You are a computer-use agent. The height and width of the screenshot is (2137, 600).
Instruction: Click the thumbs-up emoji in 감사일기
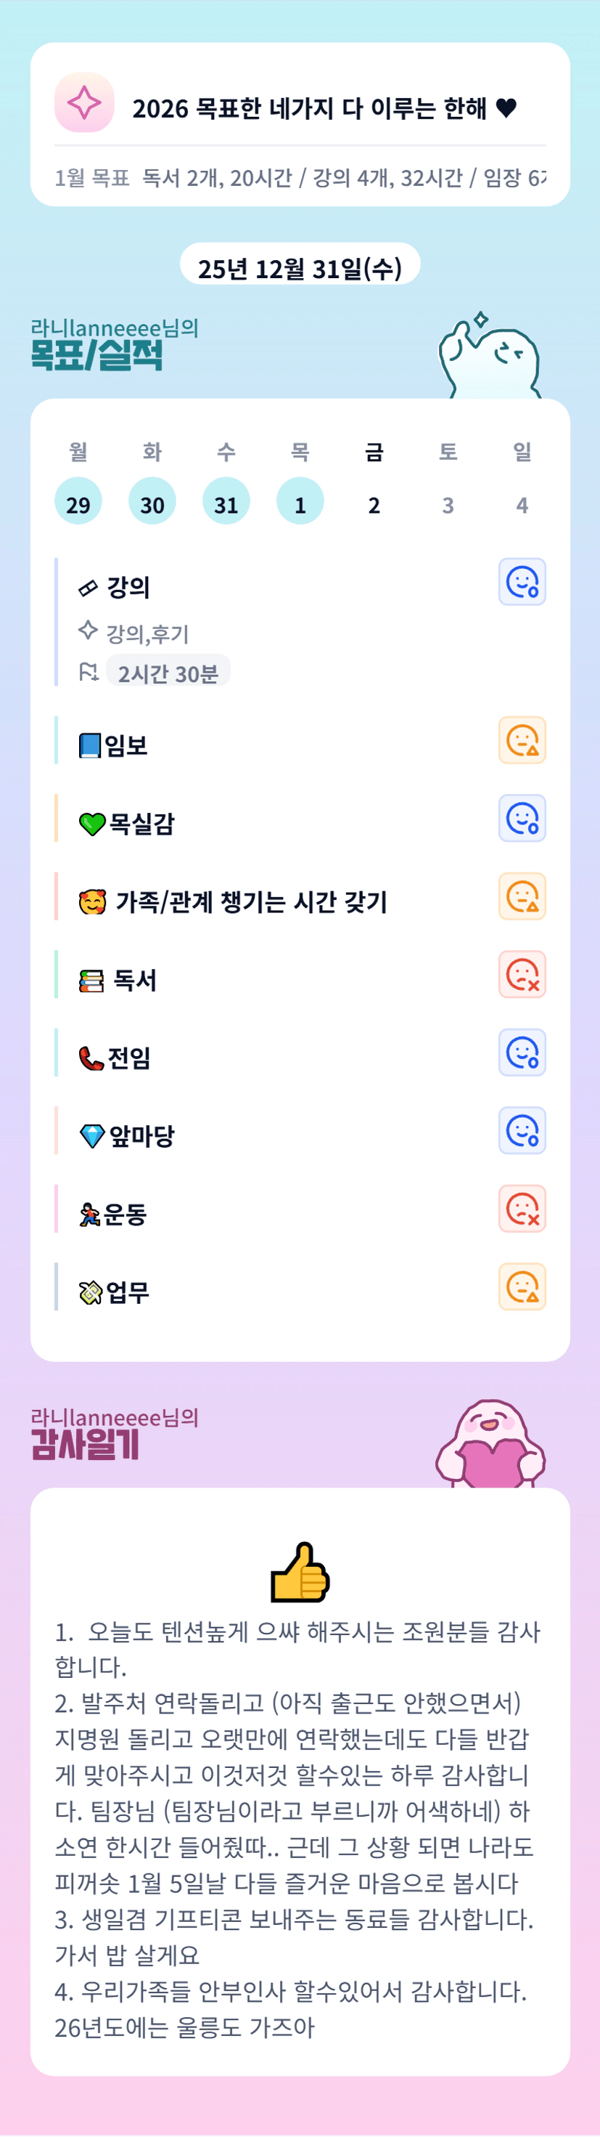[300, 1571]
